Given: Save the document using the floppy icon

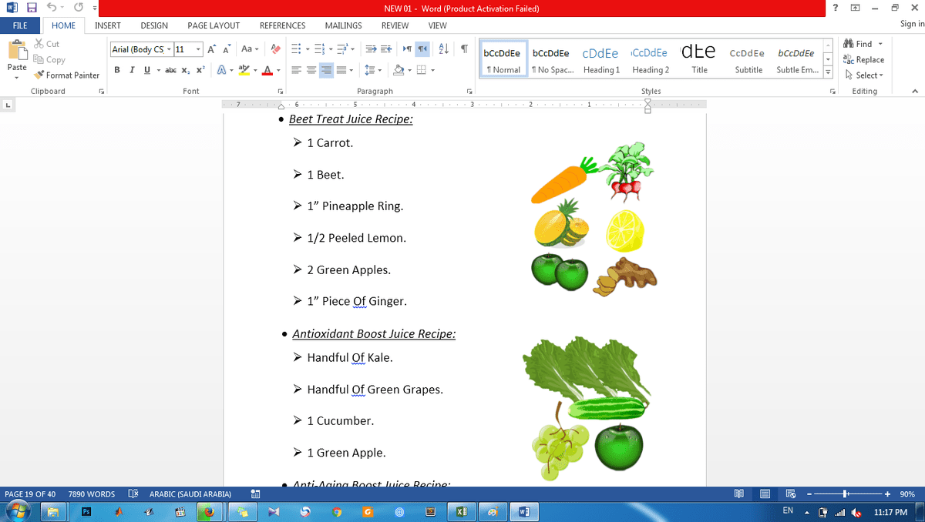Looking at the screenshot, I should (x=32, y=8).
